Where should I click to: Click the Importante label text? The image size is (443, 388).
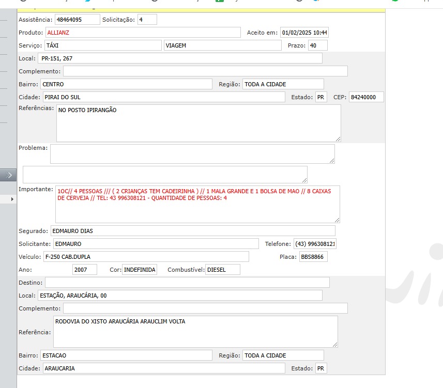coord(36,189)
